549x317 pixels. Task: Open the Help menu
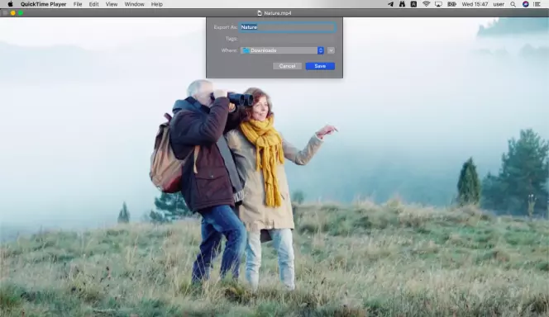[156, 4]
